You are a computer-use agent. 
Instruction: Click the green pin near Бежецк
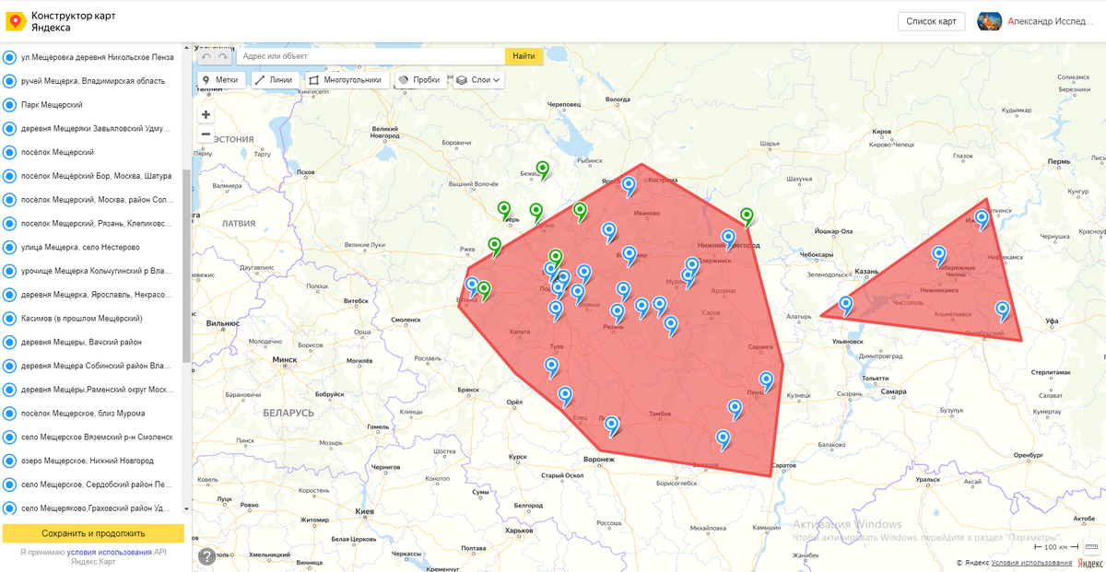coord(543,169)
